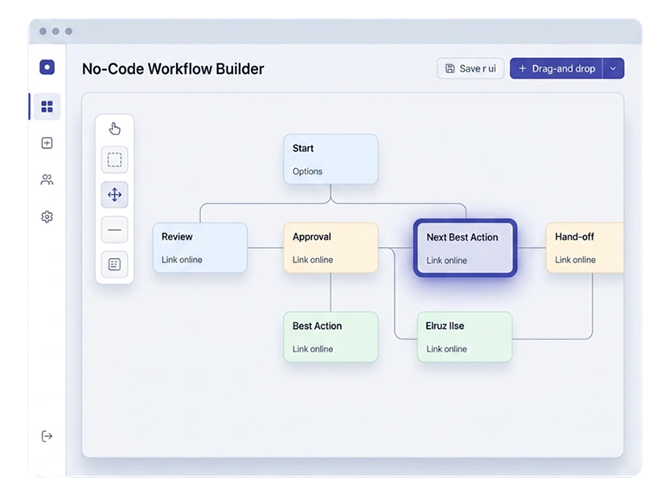This screenshot has height=497, width=661.
Task: Click the add-new plus square sidebar icon
Action: click(x=47, y=143)
